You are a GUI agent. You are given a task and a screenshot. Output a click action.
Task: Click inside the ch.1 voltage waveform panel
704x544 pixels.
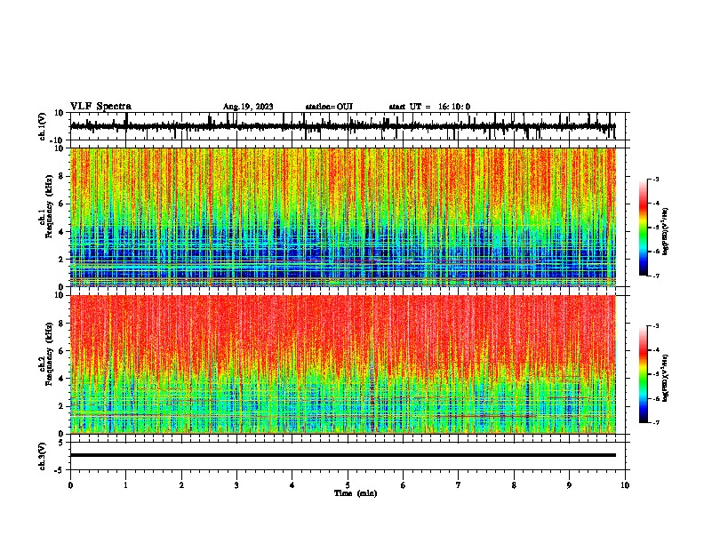click(x=348, y=126)
